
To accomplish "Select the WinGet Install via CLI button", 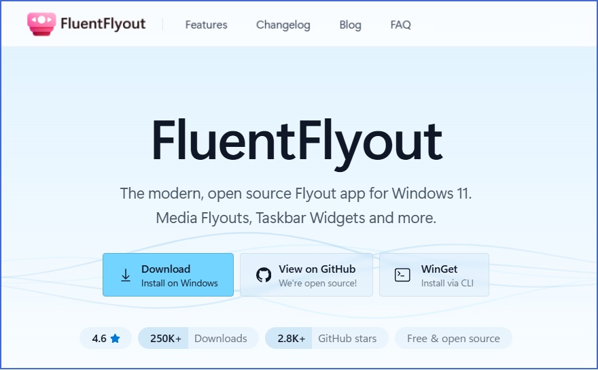I will [434, 275].
